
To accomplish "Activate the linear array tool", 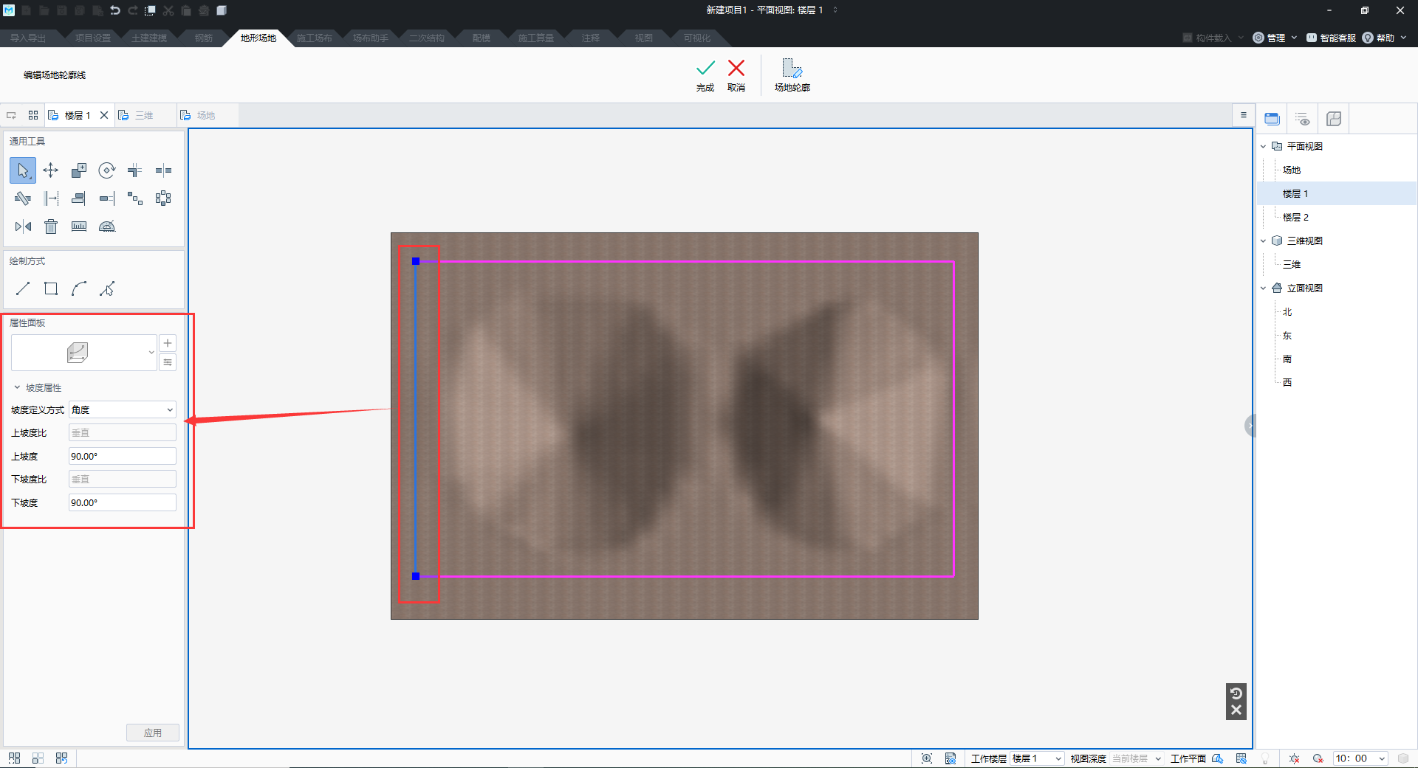I will (135, 198).
